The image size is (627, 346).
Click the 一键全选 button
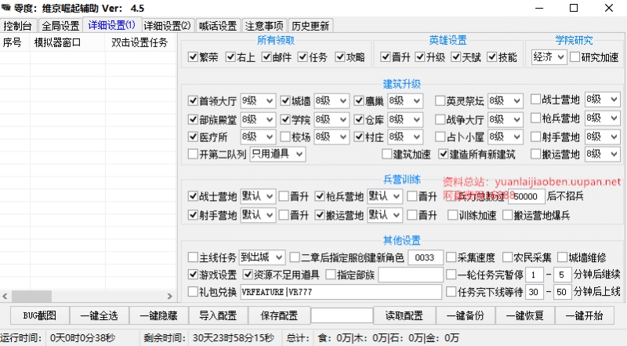pyautogui.click(x=100, y=315)
